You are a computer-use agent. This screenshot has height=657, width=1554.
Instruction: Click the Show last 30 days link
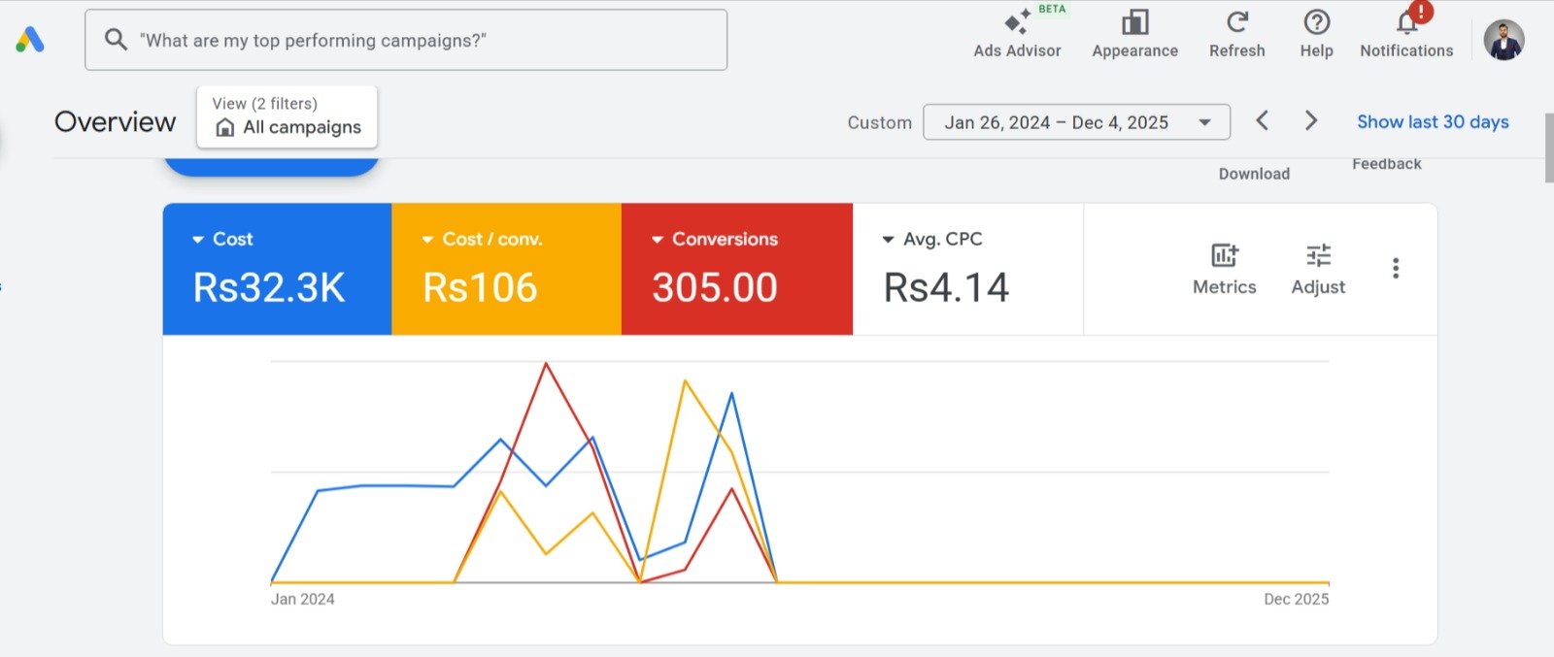click(x=1433, y=122)
